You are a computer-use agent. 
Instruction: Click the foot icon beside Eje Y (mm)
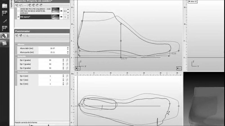pyautogui.click(x=67, y=80)
